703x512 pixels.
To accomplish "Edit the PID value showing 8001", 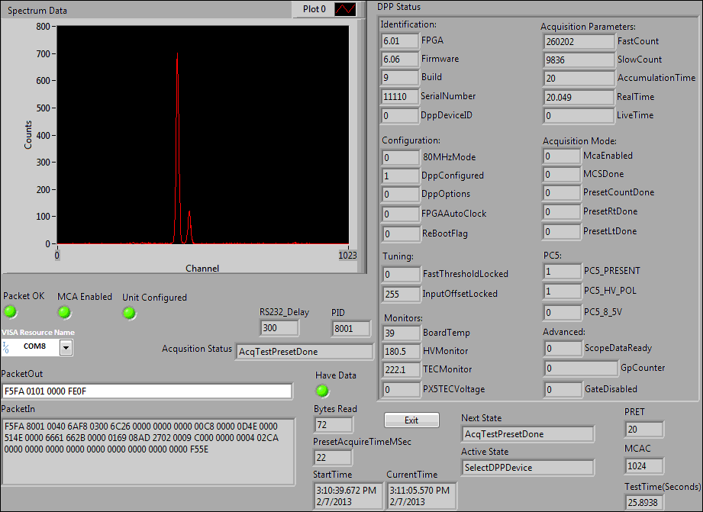I will (350, 328).
